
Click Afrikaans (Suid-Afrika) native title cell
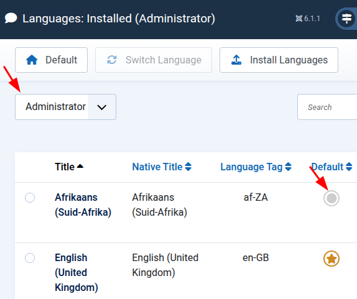[x=160, y=205]
